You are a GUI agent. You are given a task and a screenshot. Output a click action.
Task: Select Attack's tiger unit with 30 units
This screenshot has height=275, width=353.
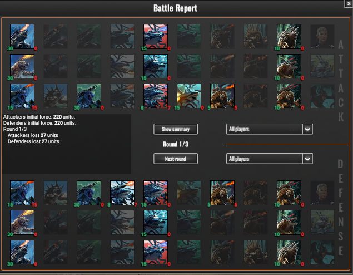[22, 66]
